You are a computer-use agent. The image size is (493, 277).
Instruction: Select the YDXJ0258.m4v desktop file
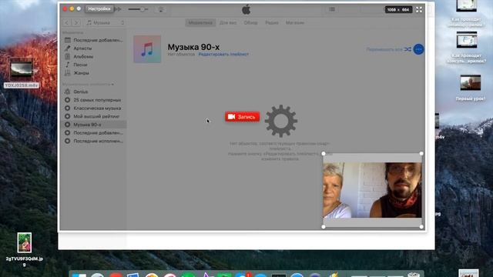point(21,73)
